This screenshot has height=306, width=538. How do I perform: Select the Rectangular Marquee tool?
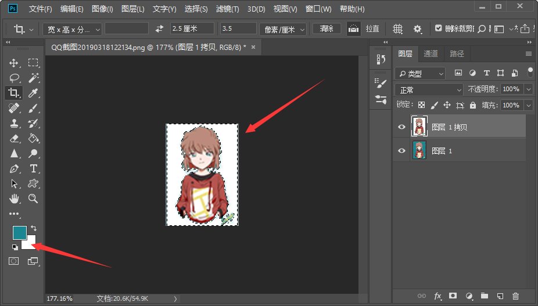coord(33,63)
